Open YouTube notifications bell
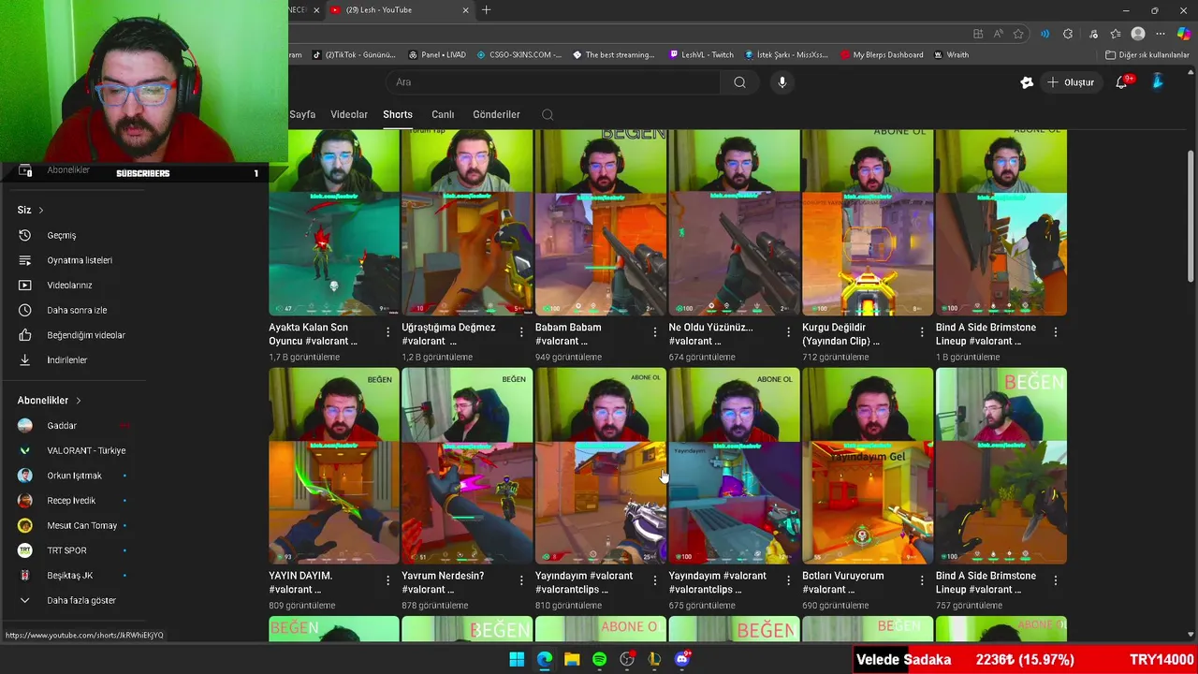1198x674 pixels. coord(1121,82)
